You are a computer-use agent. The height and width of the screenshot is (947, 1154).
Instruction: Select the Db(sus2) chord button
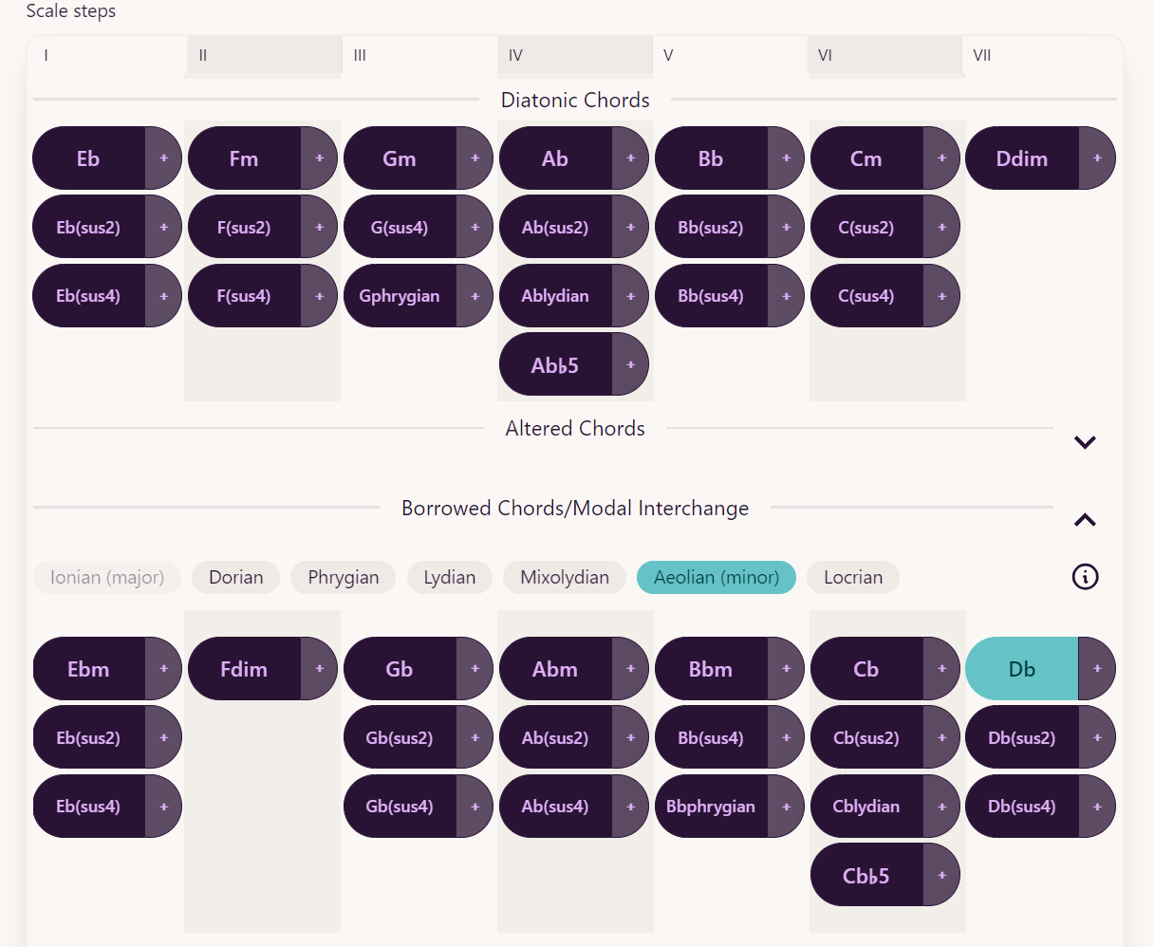[1023, 737]
